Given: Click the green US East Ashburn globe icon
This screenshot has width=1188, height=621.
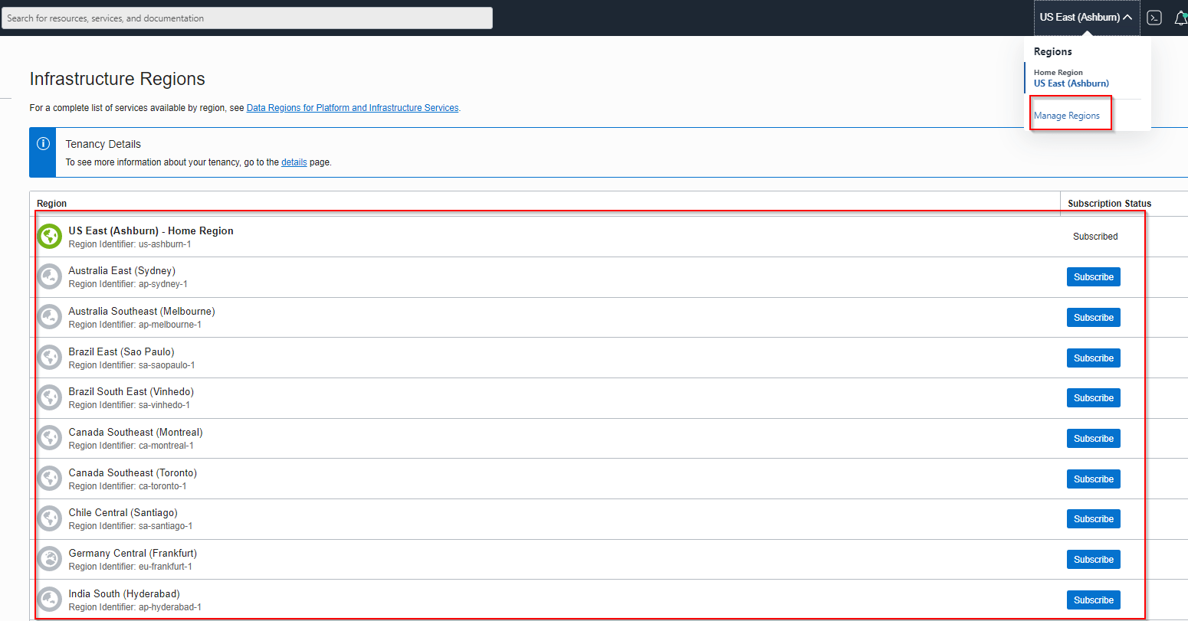Looking at the screenshot, I should 50,237.
